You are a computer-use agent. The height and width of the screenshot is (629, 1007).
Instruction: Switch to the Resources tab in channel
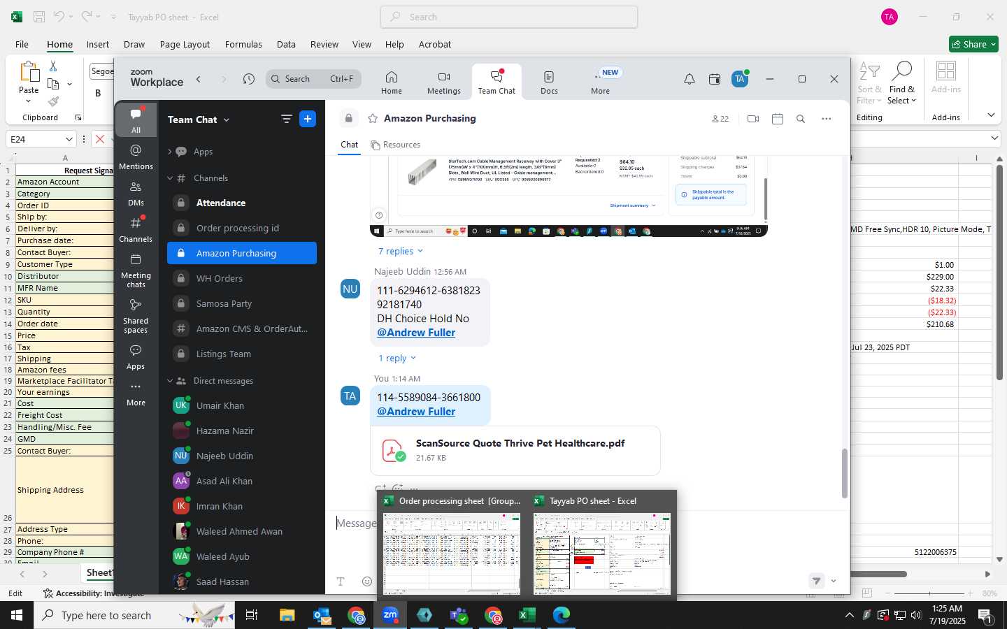(x=395, y=145)
